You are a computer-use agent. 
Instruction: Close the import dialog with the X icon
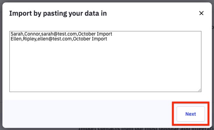click(201, 13)
